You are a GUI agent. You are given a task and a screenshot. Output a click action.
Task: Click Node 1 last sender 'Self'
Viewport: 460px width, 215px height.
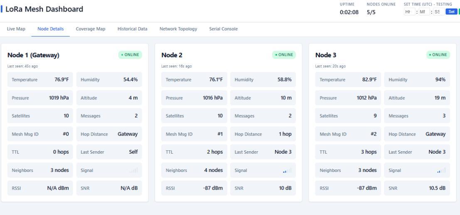point(133,152)
